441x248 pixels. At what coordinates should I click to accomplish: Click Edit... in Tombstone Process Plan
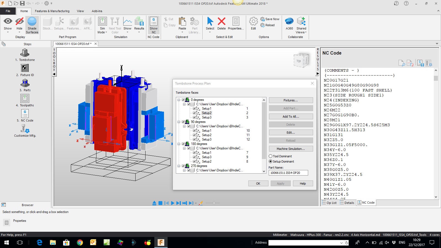(291, 133)
